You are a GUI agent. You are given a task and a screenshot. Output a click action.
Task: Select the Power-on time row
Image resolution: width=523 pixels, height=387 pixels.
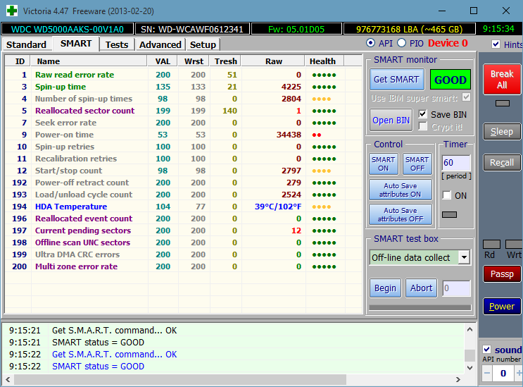coord(184,135)
